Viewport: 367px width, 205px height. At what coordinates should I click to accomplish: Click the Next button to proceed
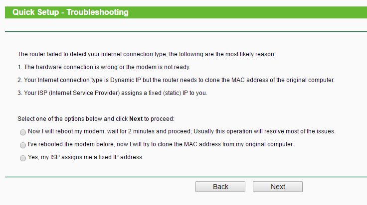pos(278,187)
